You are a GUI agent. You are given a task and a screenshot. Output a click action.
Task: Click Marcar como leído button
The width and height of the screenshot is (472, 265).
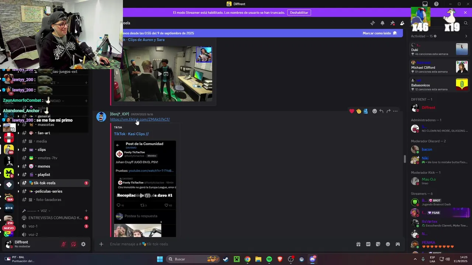coord(380,33)
